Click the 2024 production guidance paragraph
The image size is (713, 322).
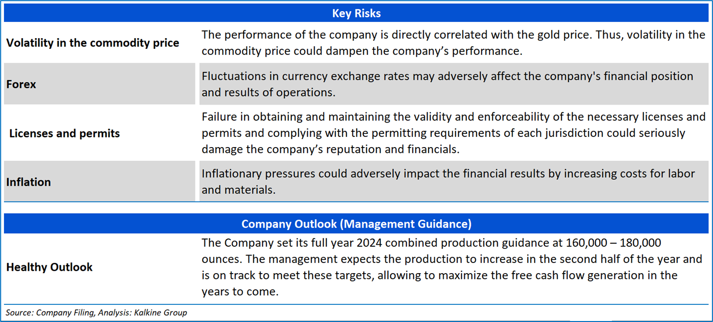click(451, 267)
